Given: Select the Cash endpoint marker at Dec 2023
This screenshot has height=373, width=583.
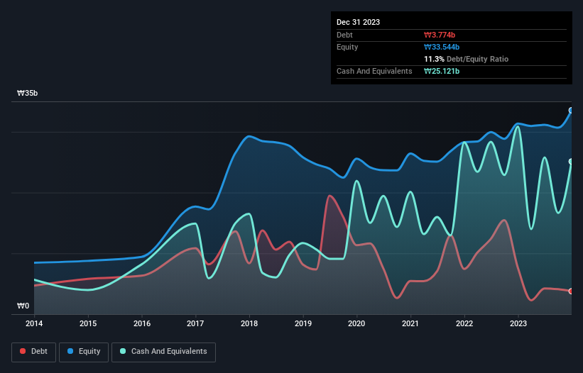Looking at the screenshot, I should pos(571,162).
